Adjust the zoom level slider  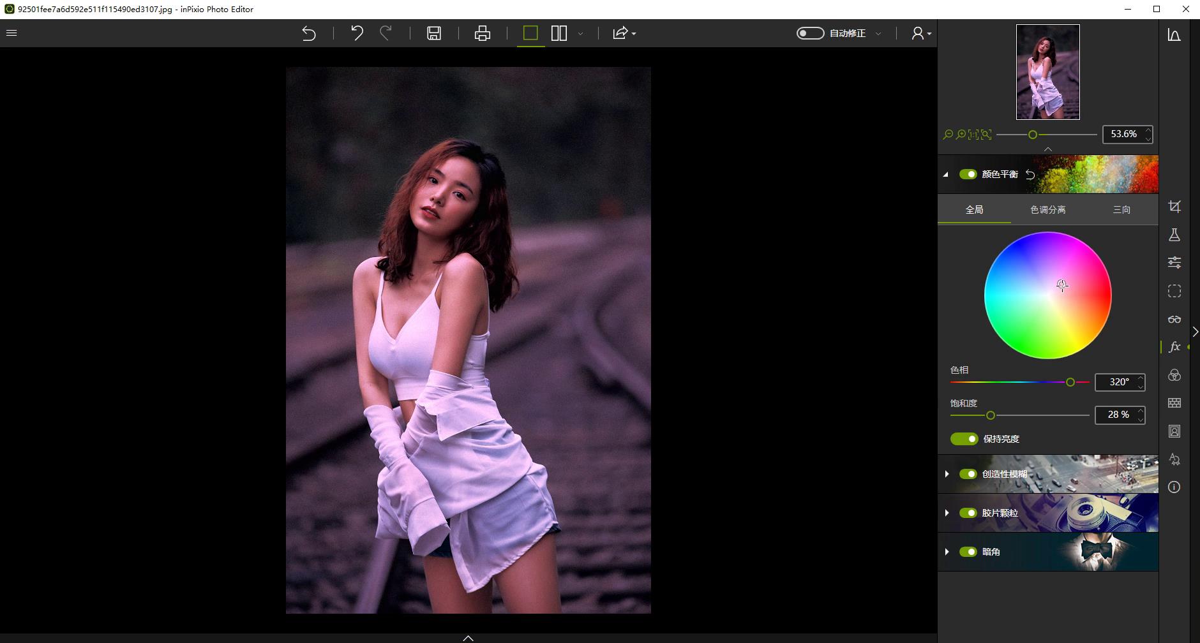tap(1046, 135)
